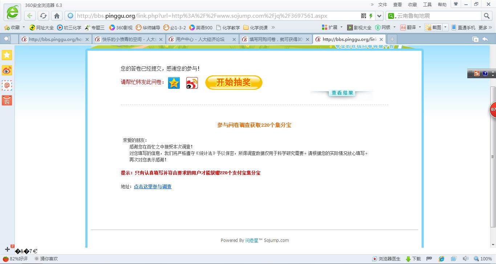Click the 开始抽奖 lottery button
496x264 pixels.
point(234,83)
